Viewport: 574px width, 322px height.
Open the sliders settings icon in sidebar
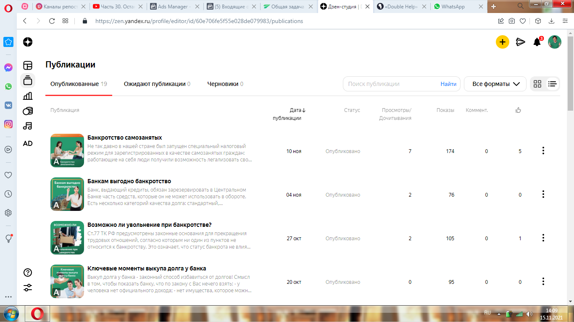(x=28, y=288)
